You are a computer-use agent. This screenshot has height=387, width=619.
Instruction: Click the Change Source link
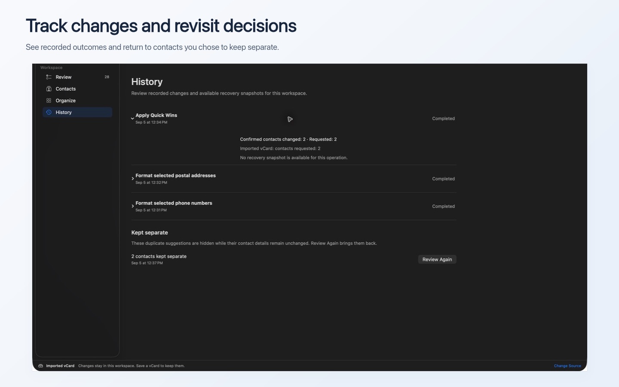[567, 366]
